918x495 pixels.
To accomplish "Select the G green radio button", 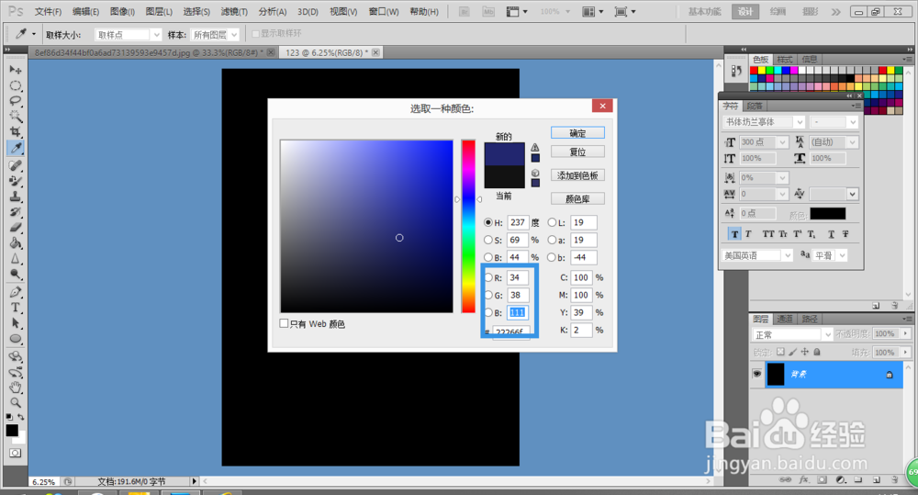I will click(x=488, y=295).
